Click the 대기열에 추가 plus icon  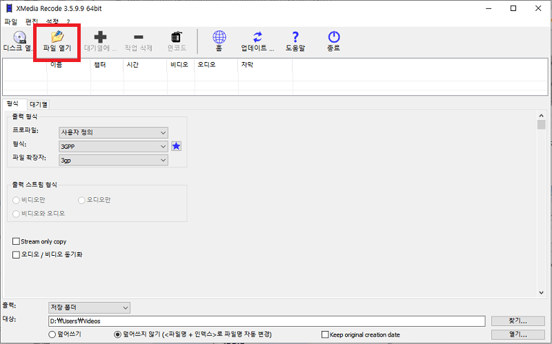click(x=100, y=37)
